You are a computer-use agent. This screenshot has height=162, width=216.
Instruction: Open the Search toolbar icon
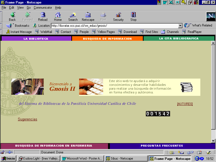click(x=73, y=15)
